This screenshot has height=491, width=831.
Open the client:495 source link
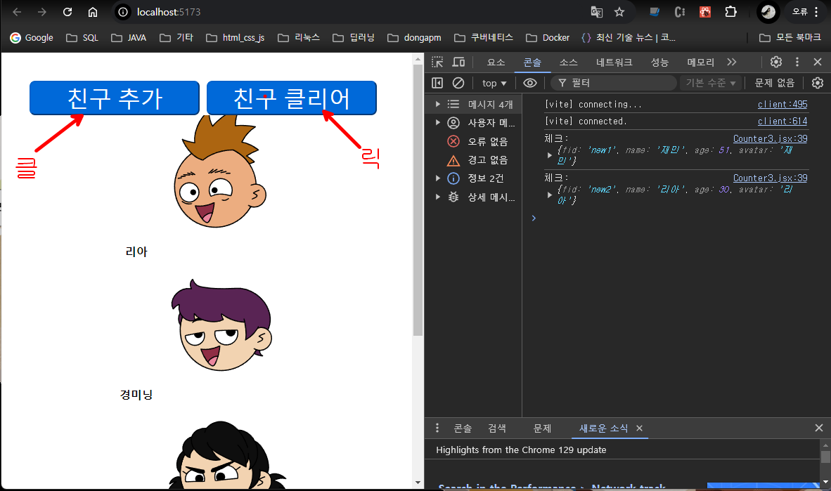point(782,105)
